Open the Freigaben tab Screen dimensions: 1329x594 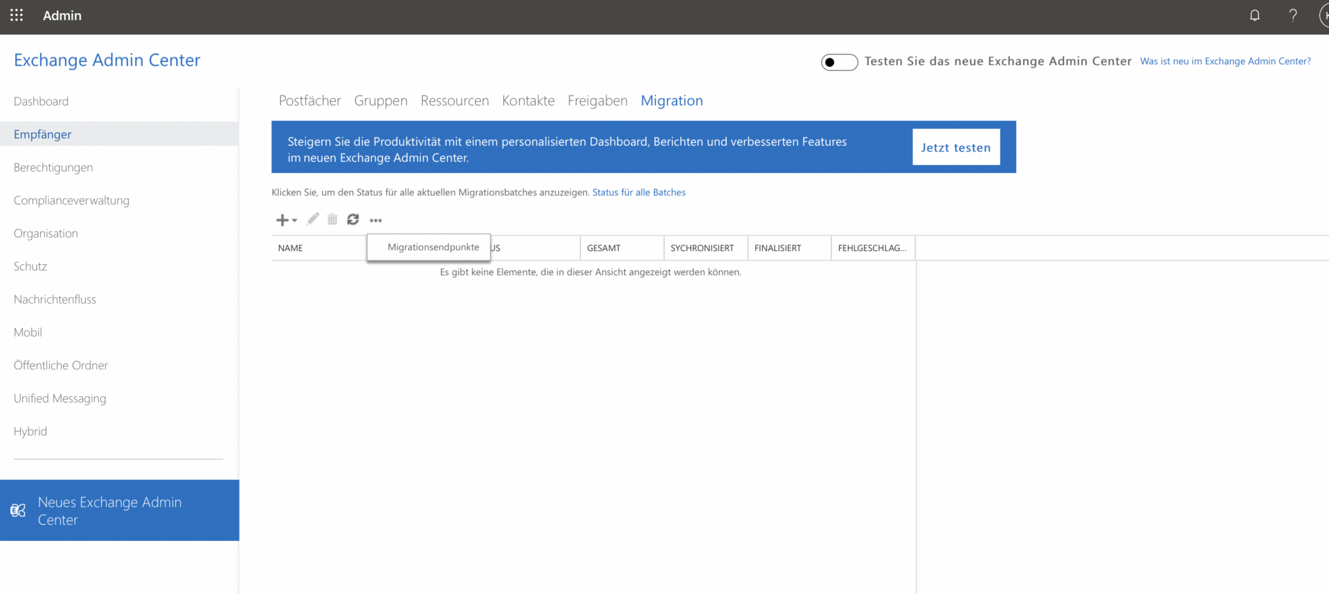pos(597,101)
